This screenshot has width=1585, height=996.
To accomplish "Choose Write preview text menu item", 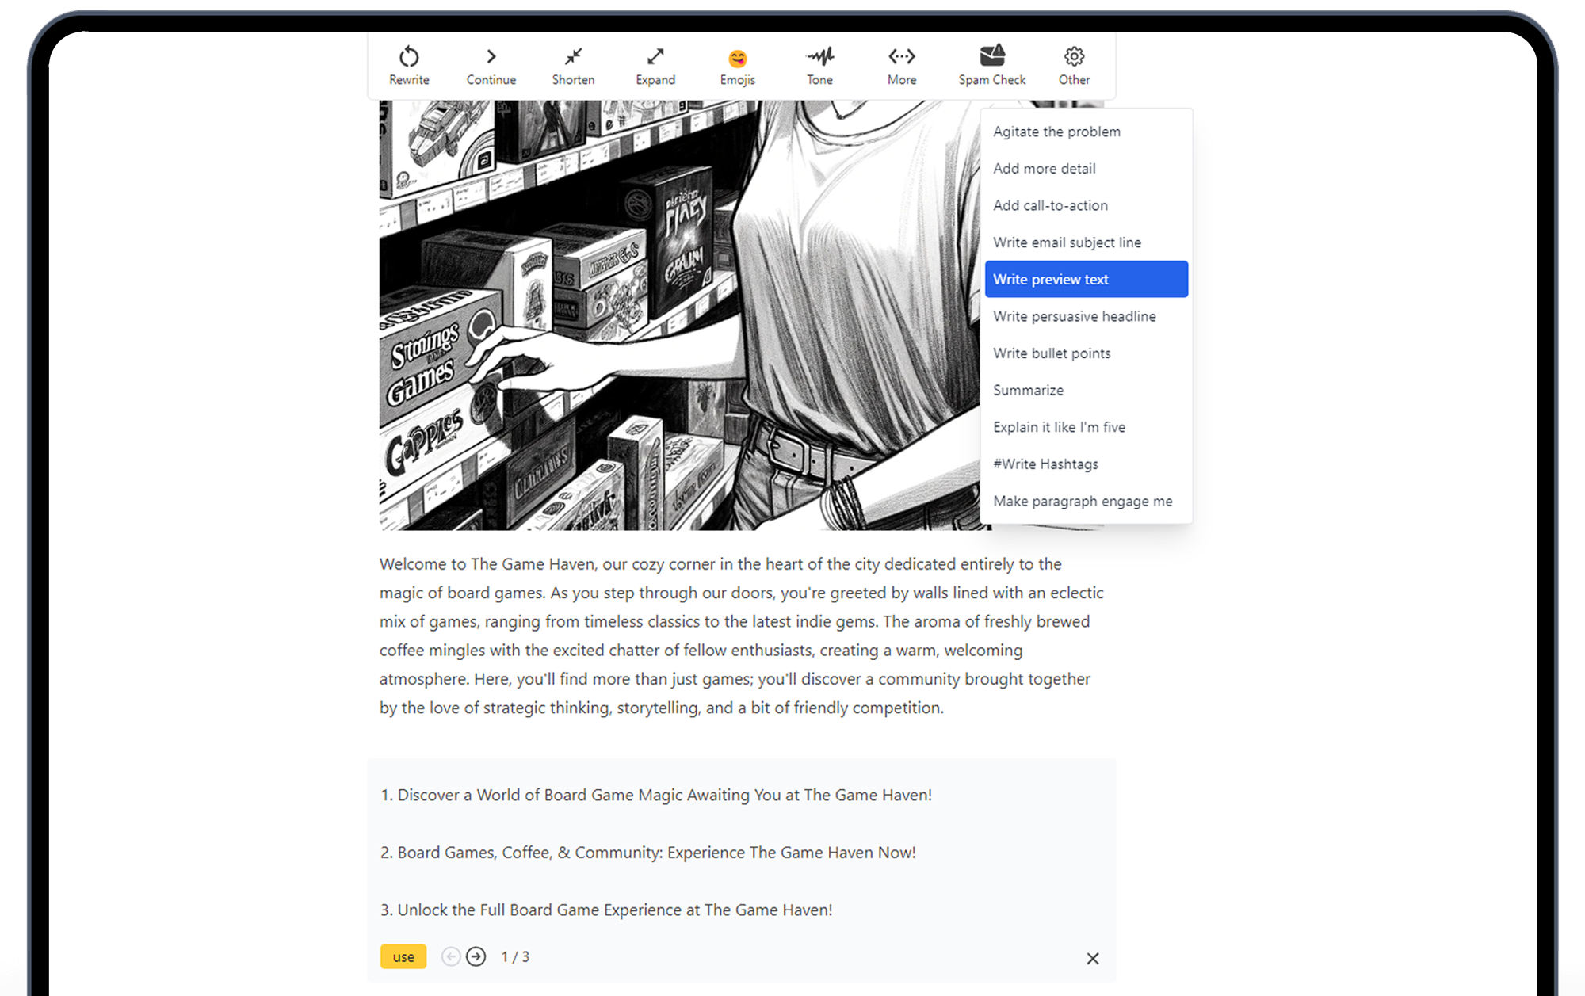I will pos(1086,279).
